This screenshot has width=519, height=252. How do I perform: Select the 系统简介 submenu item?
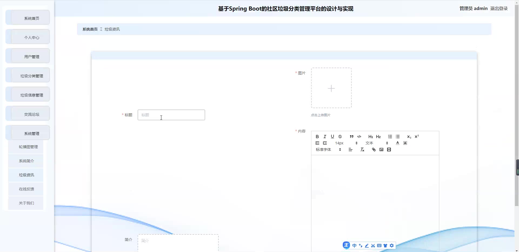tap(26, 161)
